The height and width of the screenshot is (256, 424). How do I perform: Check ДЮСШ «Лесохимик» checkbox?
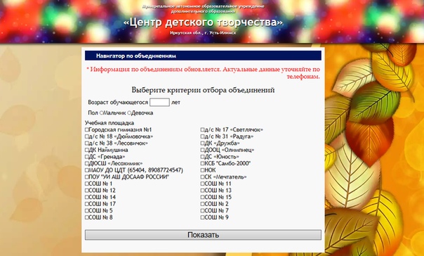[x=87, y=164]
